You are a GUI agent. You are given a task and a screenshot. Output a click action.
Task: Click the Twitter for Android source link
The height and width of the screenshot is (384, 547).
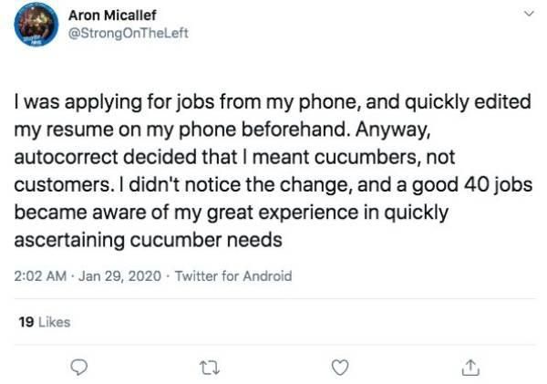(x=233, y=276)
